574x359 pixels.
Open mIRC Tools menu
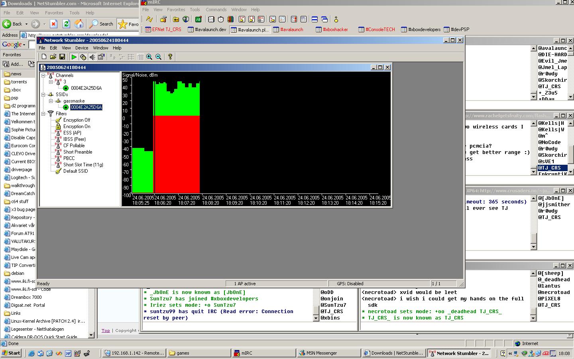[195, 10]
